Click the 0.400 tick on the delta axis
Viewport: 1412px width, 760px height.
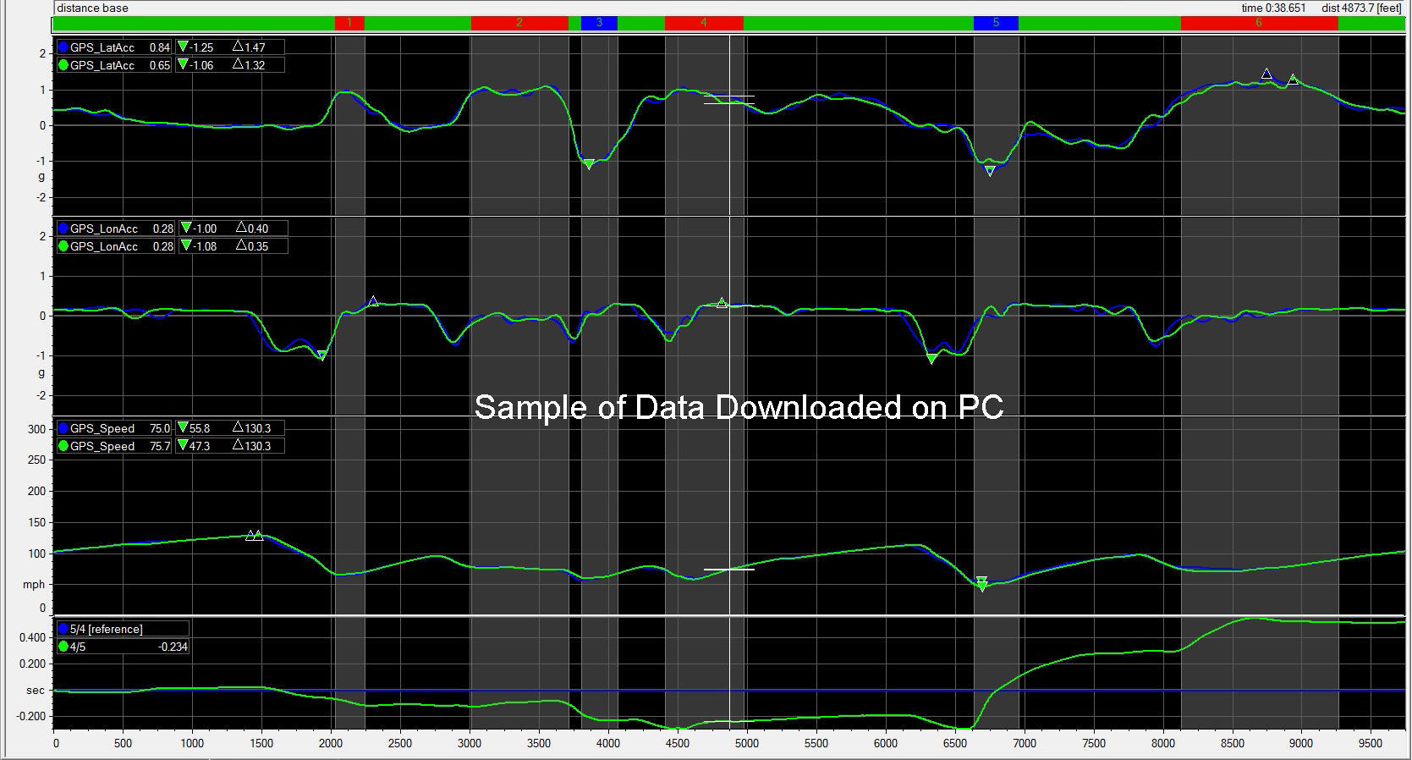click(32, 637)
